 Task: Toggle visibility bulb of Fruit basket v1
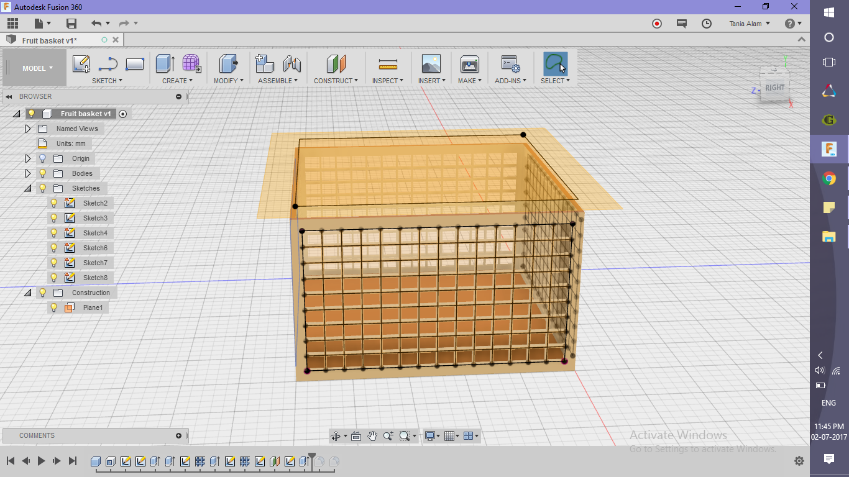tap(31, 114)
